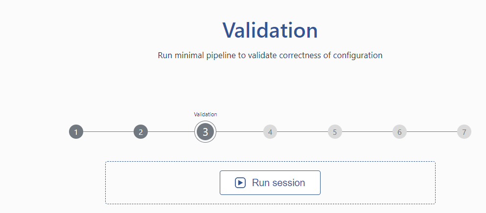The height and width of the screenshot is (213, 486).
Task: Jump to step 4 in the wizard
Action: (270, 132)
